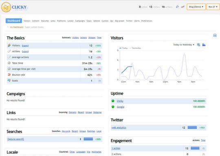220x156 pixels.
Task: Show Locale by Hostnames
Action: click(x=97, y=152)
